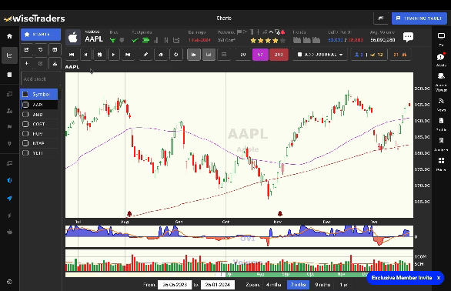Image resolution: width=451 pixels, height=291 pixels.
Task: Switch zoom range to 1 year
Action: click(x=344, y=285)
